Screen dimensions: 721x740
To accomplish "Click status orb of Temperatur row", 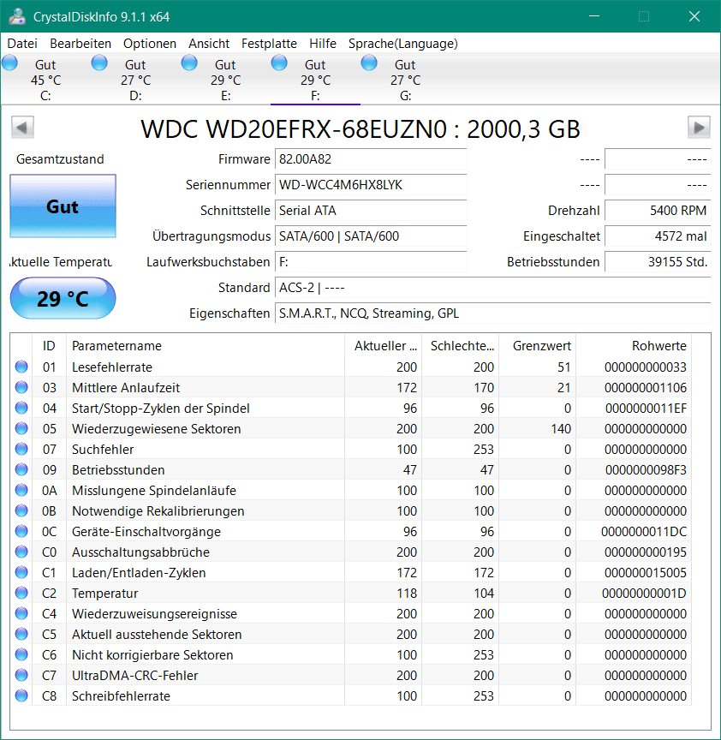I will [21, 593].
